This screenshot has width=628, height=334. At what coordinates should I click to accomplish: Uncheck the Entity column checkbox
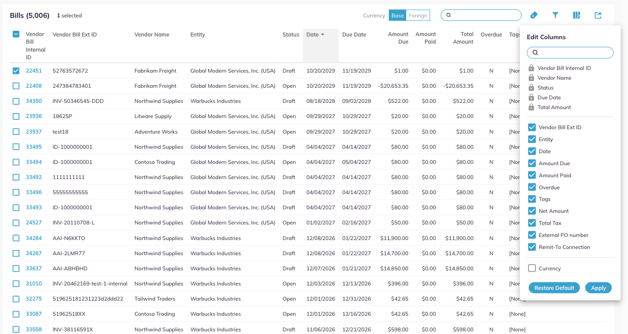[532, 139]
